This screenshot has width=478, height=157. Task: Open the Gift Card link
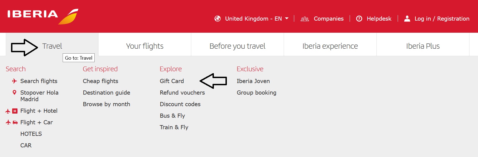pos(172,81)
